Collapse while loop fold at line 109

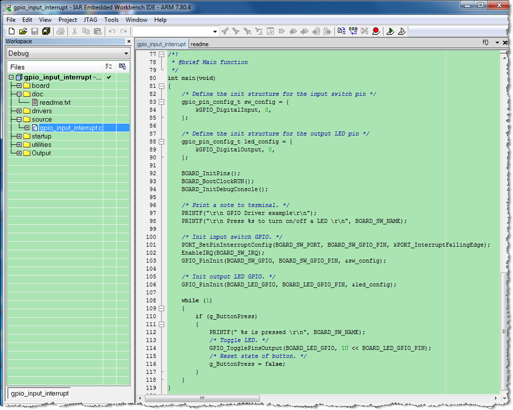coord(161,308)
